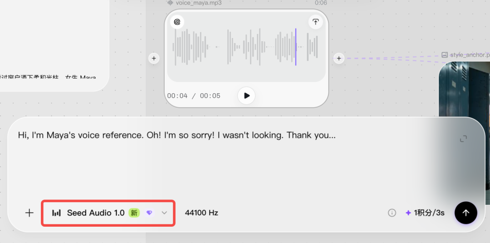Image resolution: width=490 pixels, height=243 pixels.
Task: Click the purple diamond premium badge
Action: [x=149, y=213]
